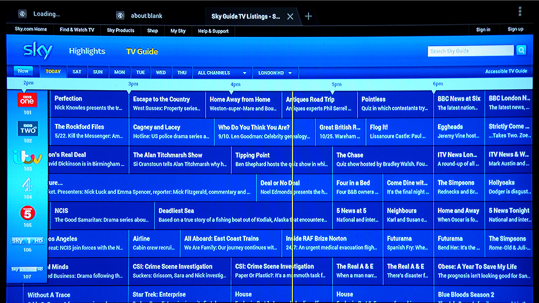The image size is (539, 303).
Task: Click the Search Sky Guide input field
Action: pyautogui.click(x=470, y=50)
